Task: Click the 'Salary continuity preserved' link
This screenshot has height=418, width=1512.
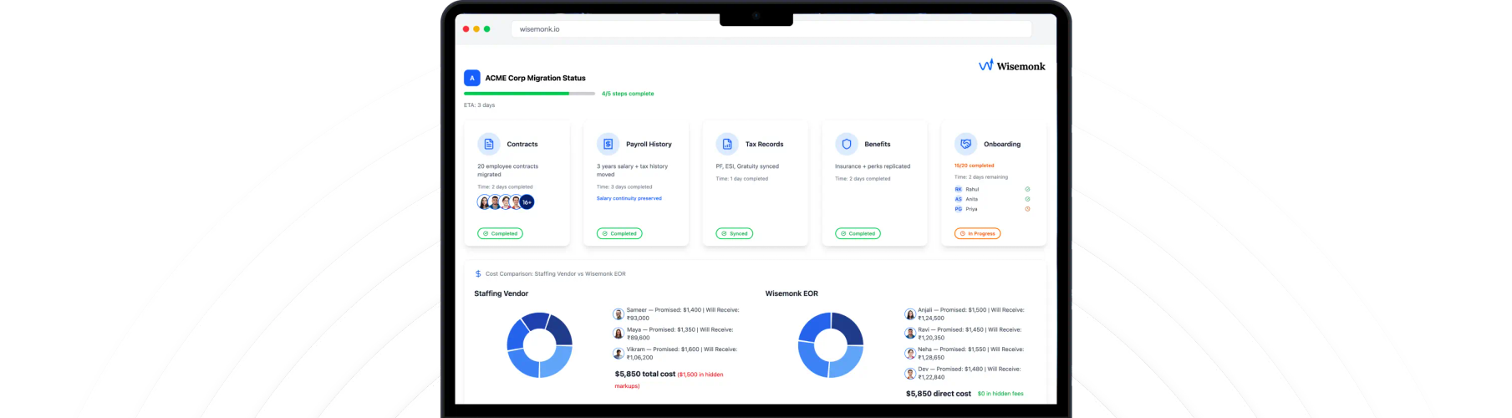Action: (x=629, y=198)
